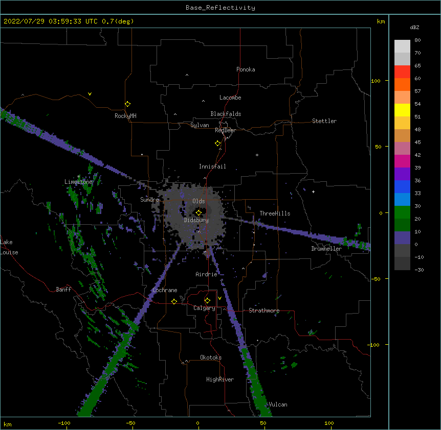
Task: Click the Didsbury label
Action: tap(196, 220)
